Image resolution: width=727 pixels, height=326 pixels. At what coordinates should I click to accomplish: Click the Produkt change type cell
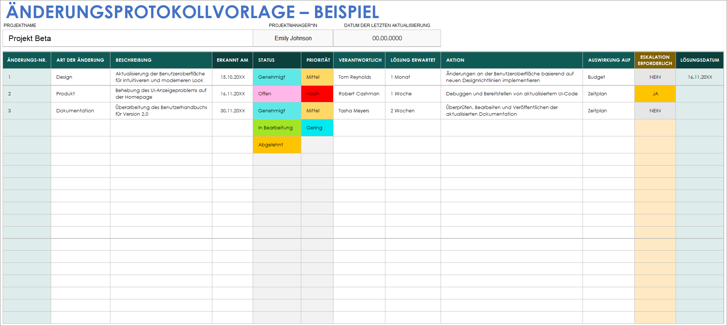(80, 94)
